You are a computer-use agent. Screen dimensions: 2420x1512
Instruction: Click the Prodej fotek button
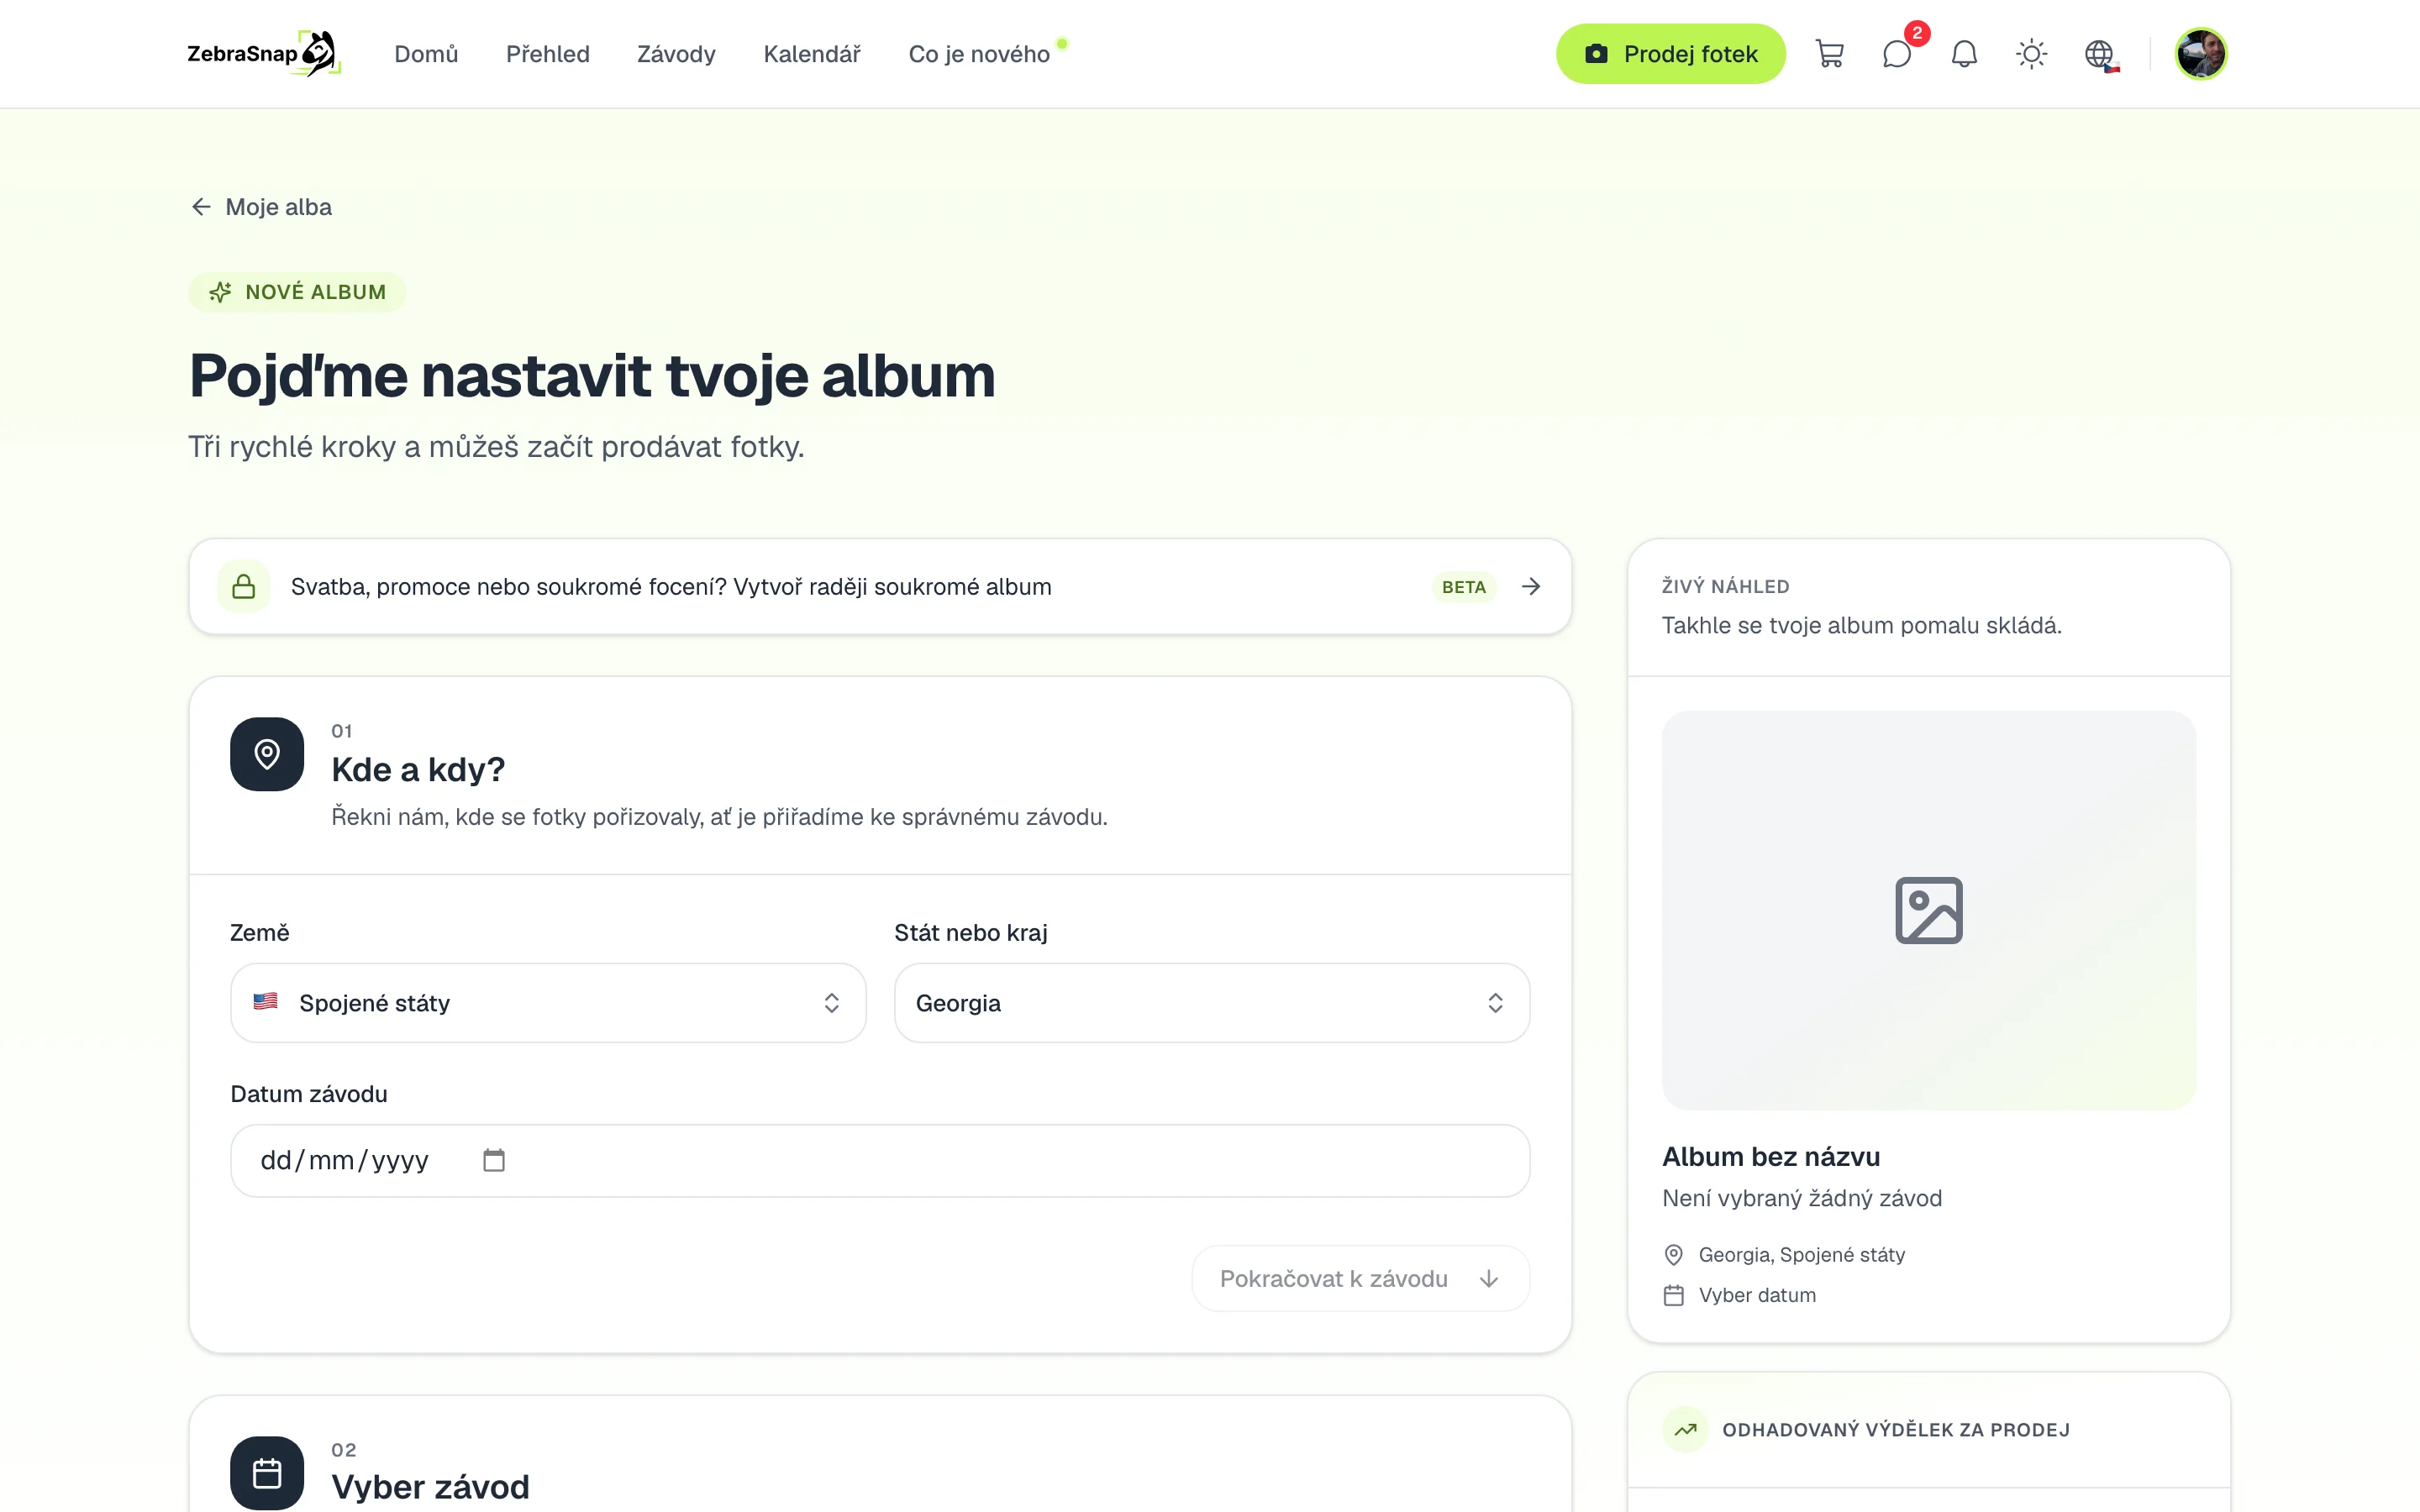[1670, 54]
